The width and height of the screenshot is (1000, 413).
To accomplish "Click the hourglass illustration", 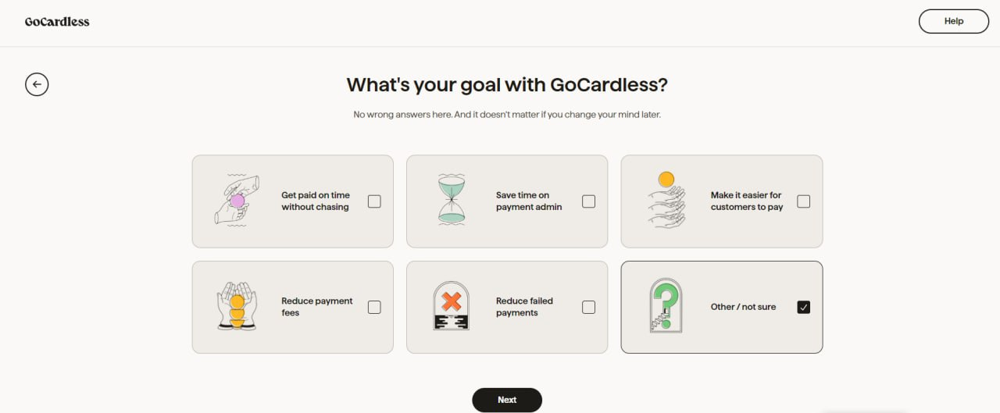I will (x=451, y=201).
